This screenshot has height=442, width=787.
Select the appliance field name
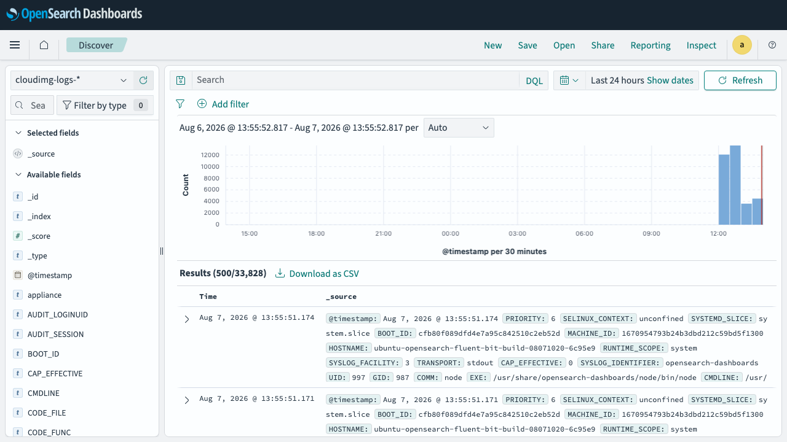pos(45,295)
